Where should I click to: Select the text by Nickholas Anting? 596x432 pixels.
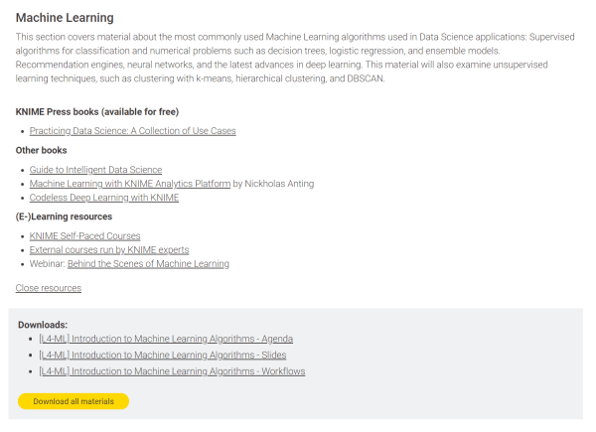click(274, 184)
